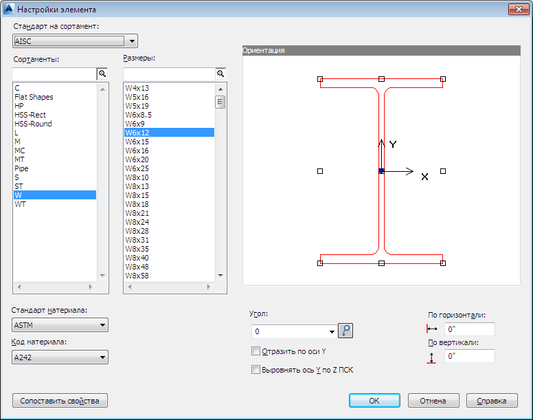Select Flat Shapes in the list
Image resolution: width=533 pixels, height=420 pixels.
click(x=55, y=97)
